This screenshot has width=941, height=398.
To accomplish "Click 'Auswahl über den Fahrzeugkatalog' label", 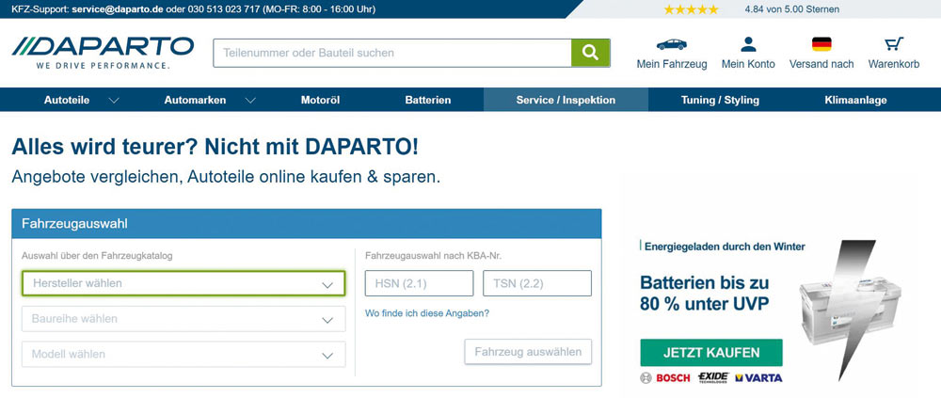I will tap(97, 256).
